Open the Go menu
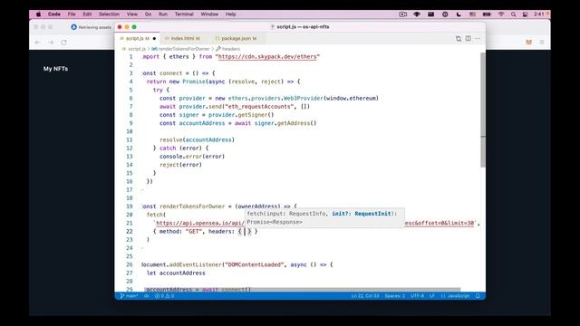580x326 pixels. [x=148, y=14]
